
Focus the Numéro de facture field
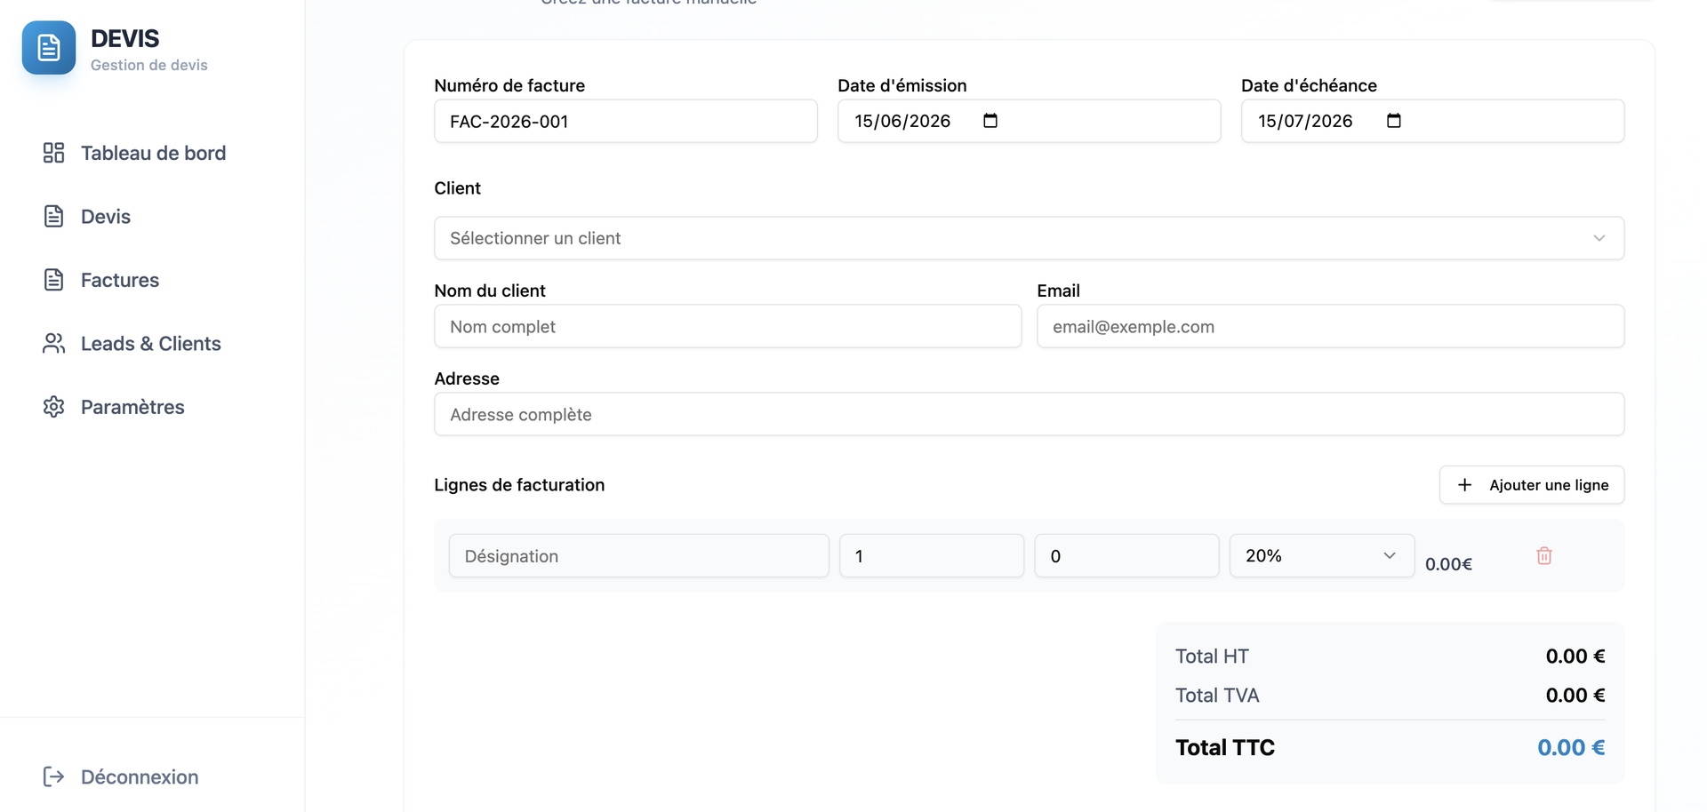tap(626, 121)
